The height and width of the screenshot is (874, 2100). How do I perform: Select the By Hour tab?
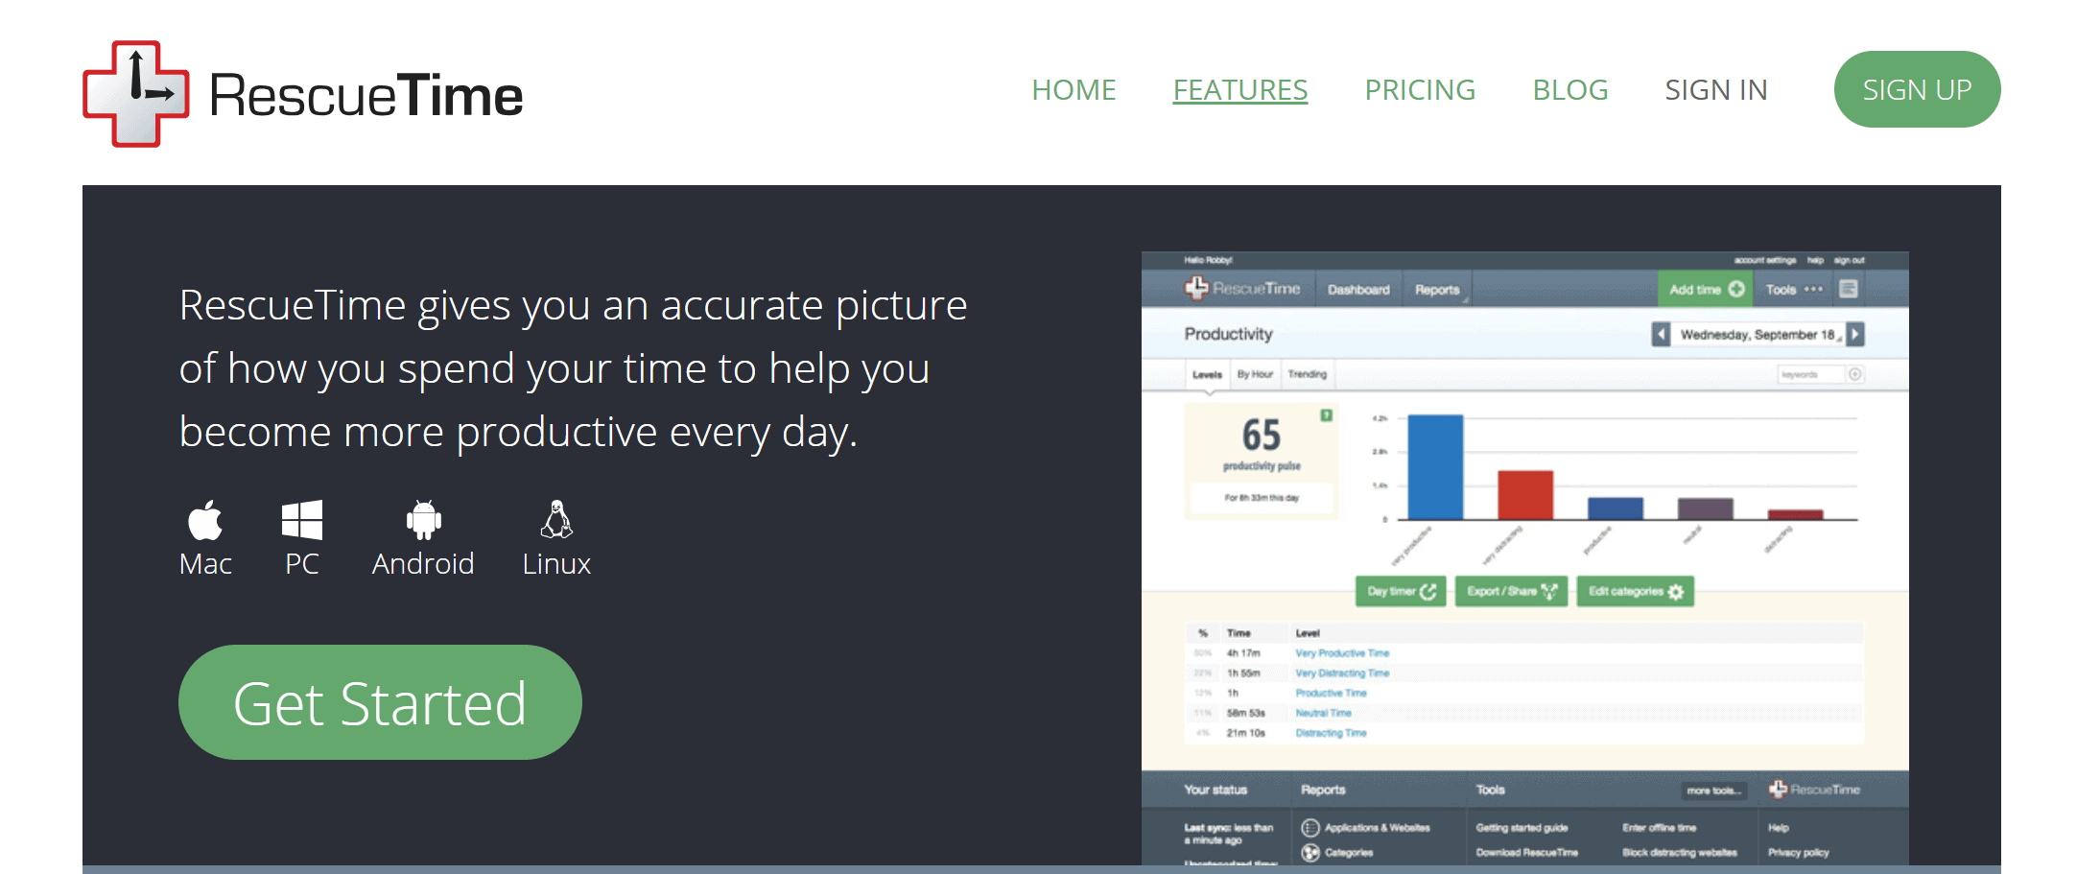click(x=1255, y=374)
